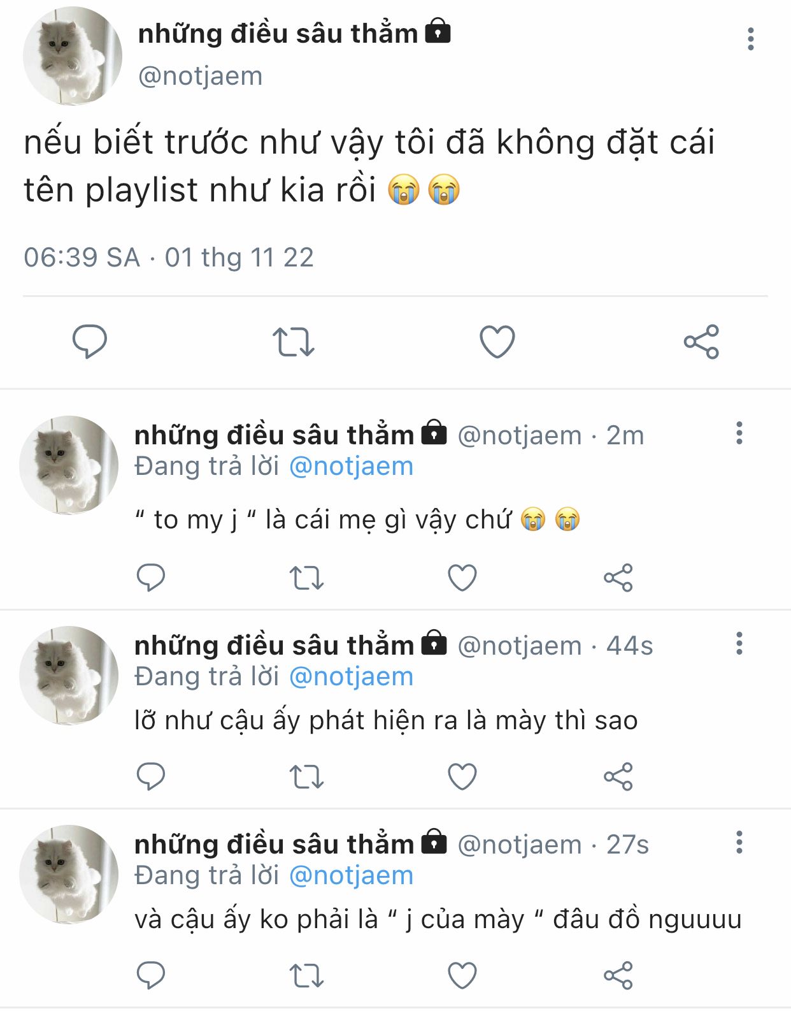
Task: Open more options menu for main tweet
Action: (x=751, y=40)
